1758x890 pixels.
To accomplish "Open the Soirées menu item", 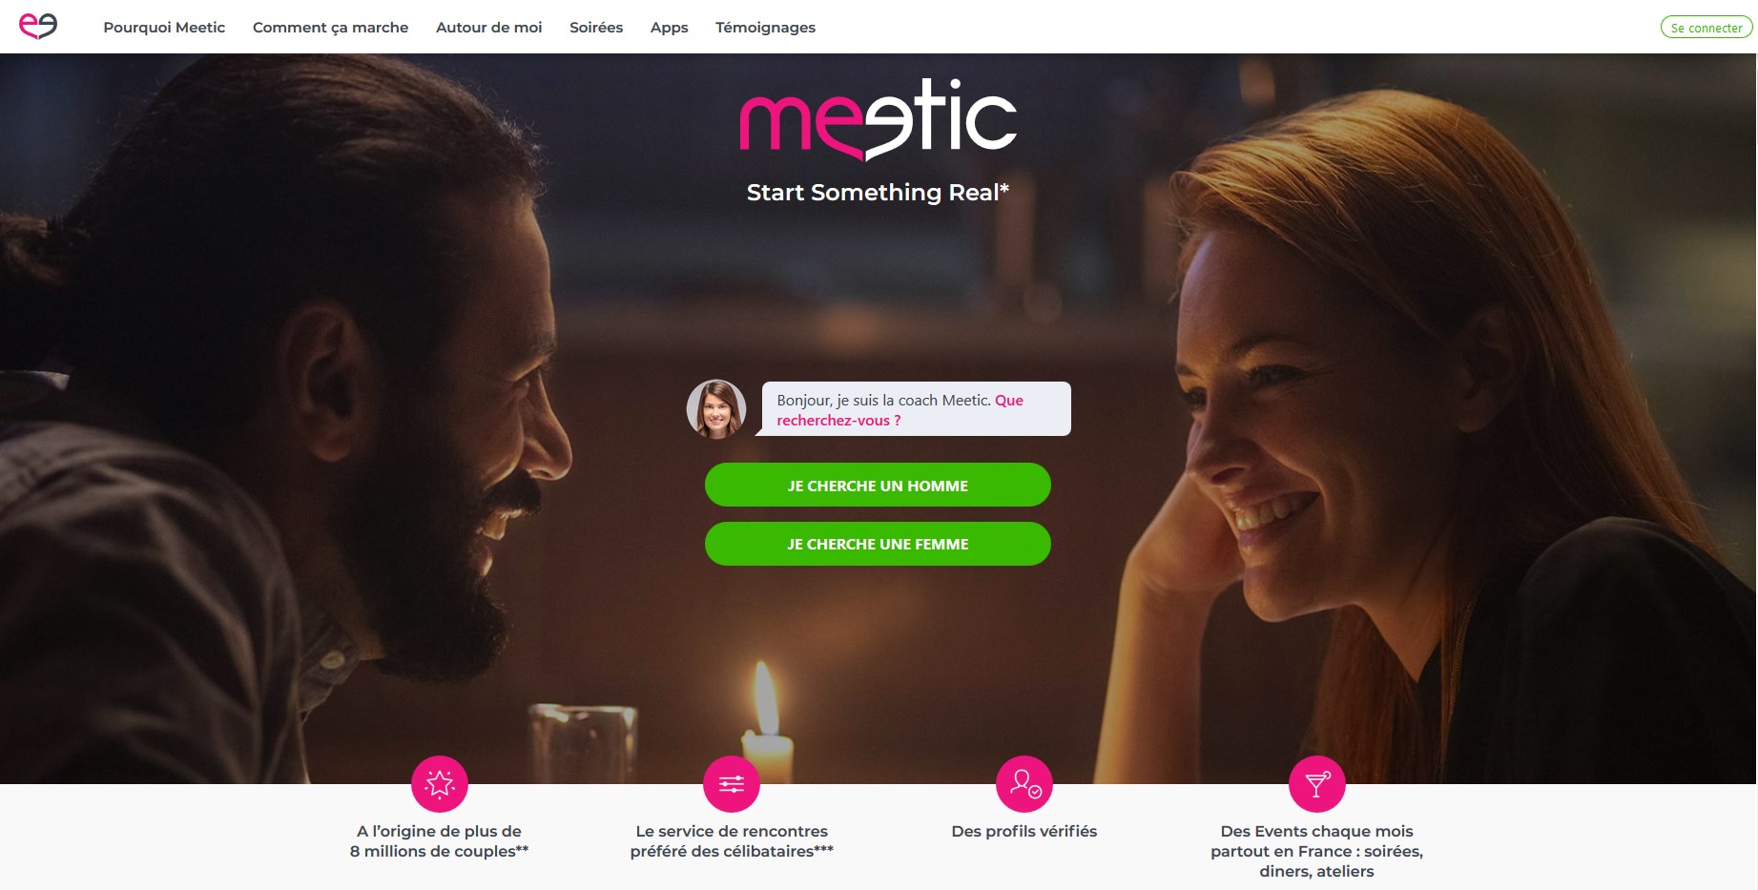I will [596, 28].
